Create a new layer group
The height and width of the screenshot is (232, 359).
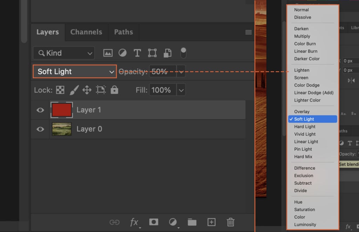[x=191, y=222]
